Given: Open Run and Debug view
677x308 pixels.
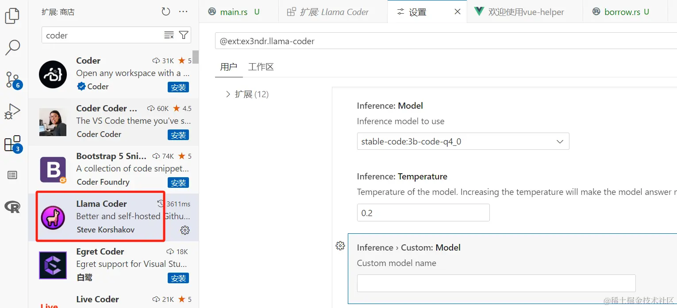Looking at the screenshot, I should point(12,112).
